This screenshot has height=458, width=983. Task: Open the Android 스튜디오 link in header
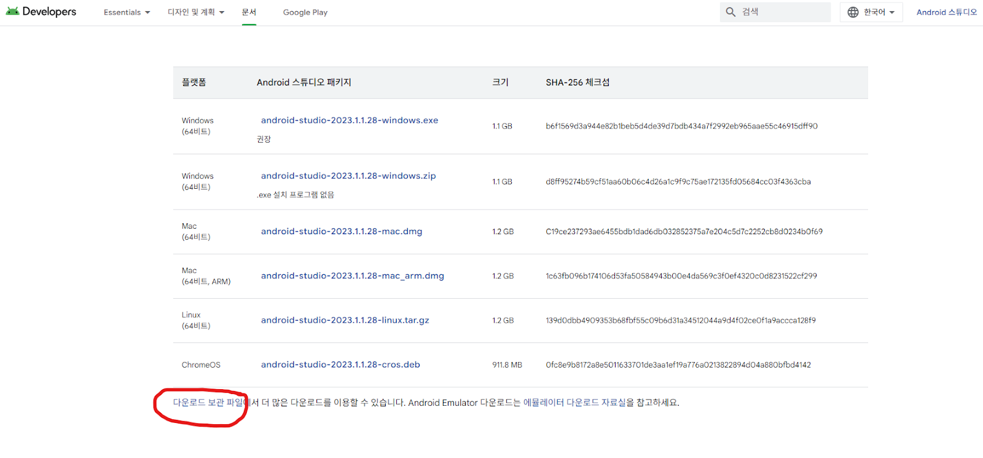click(946, 12)
